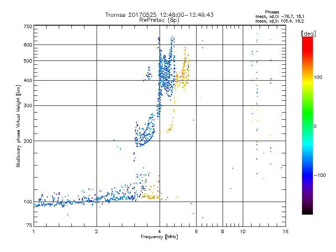
Task: Click the 'Stationary phase Virtual Height [km]' axis label
Action: pyautogui.click(x=18, y=126)
